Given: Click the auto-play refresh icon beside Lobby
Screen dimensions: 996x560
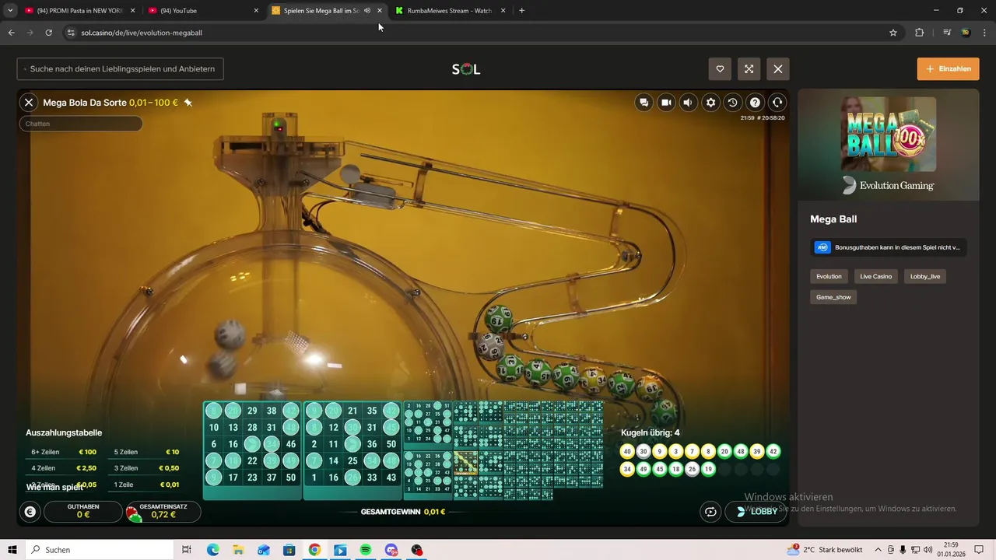Looking at the screenshot, I should point(710,512).
